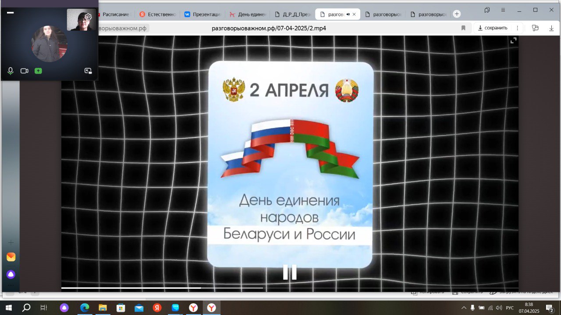Pause the video playback

[x=290, y=272]
